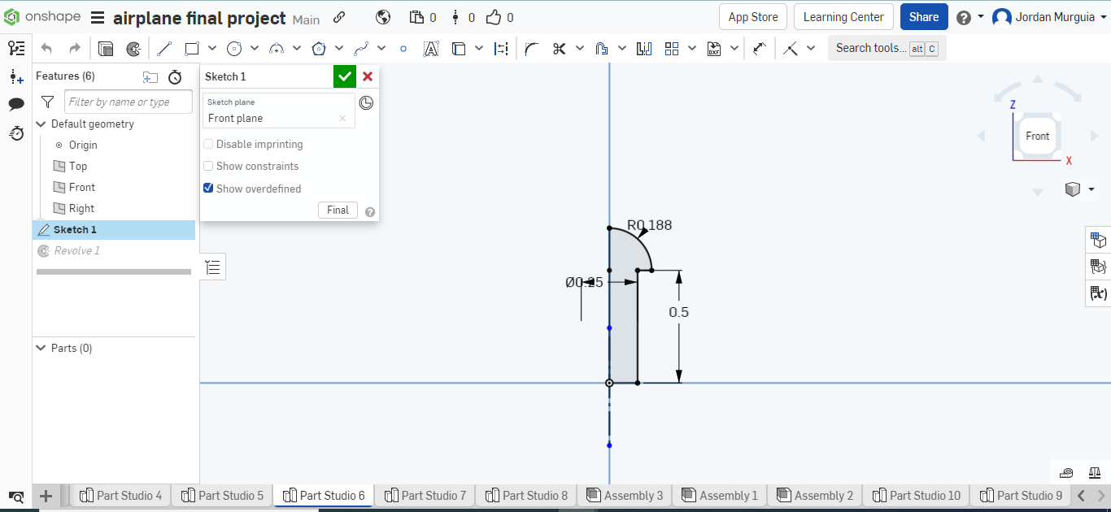The width and height of the screenshot is (1111, 512).
Task: Select the Line sketch tool
Action: point(163,48)
